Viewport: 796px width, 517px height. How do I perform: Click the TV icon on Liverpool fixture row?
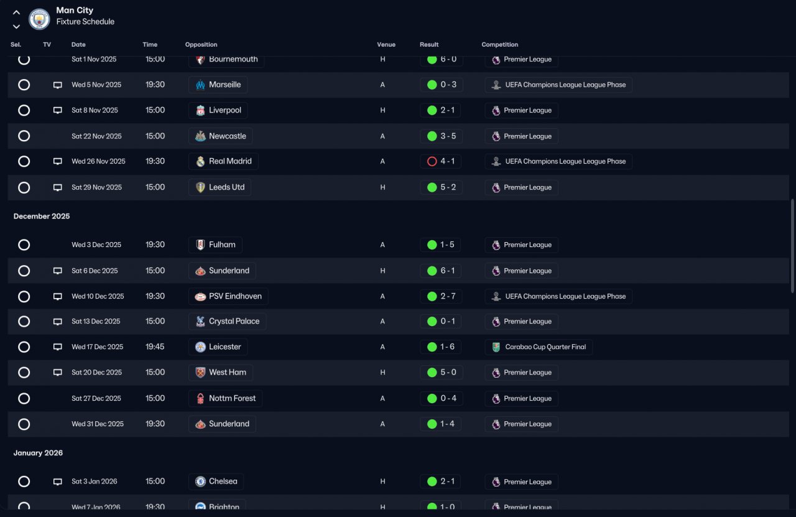(58, 110)
